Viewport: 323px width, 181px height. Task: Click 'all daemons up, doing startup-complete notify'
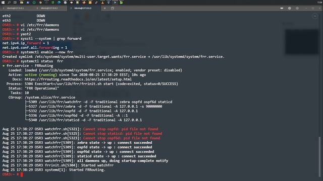coord(123,161)
